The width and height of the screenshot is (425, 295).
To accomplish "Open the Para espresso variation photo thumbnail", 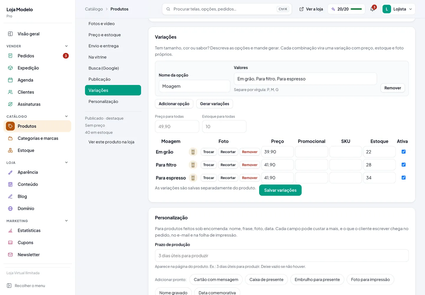I will (x=193, y=178).
